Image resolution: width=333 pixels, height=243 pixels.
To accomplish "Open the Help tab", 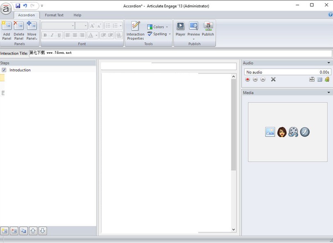I will (x=77, y=15).
